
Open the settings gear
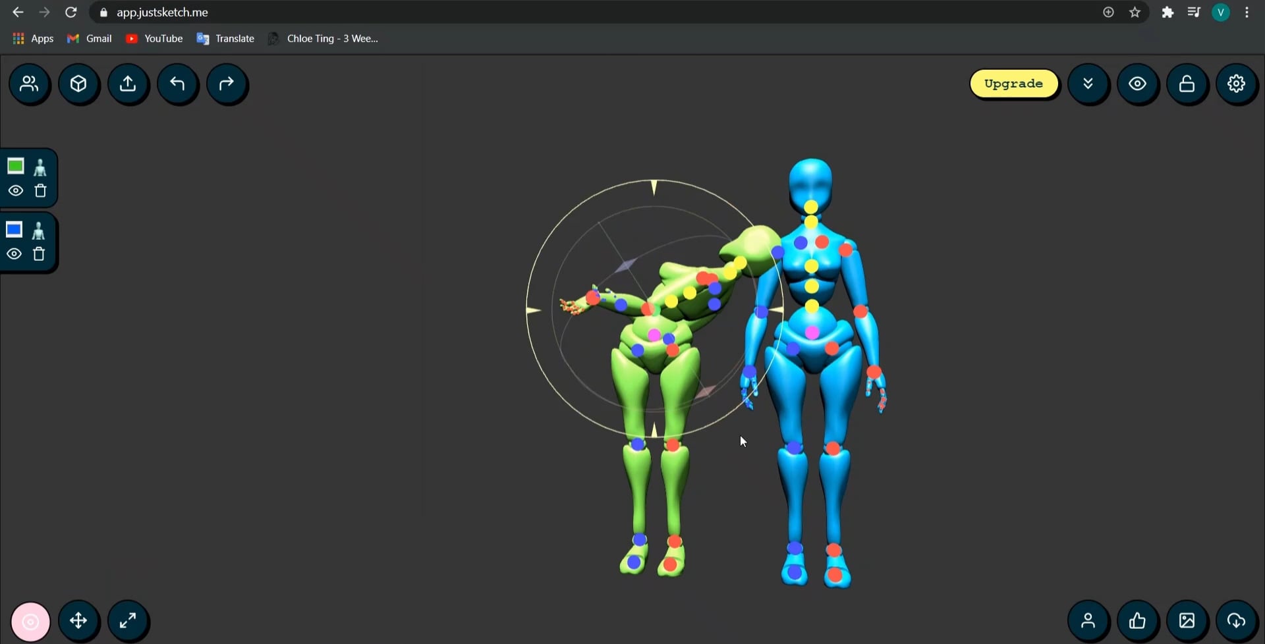[x=1237, y=84]
